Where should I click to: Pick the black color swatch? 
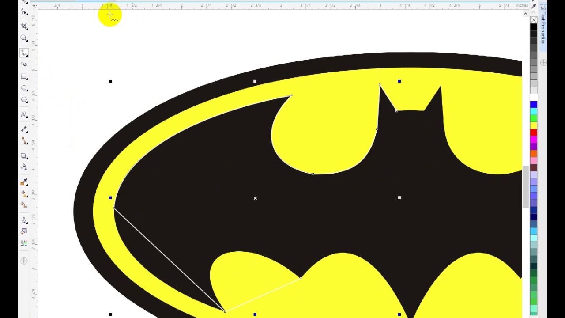point(534,27)
